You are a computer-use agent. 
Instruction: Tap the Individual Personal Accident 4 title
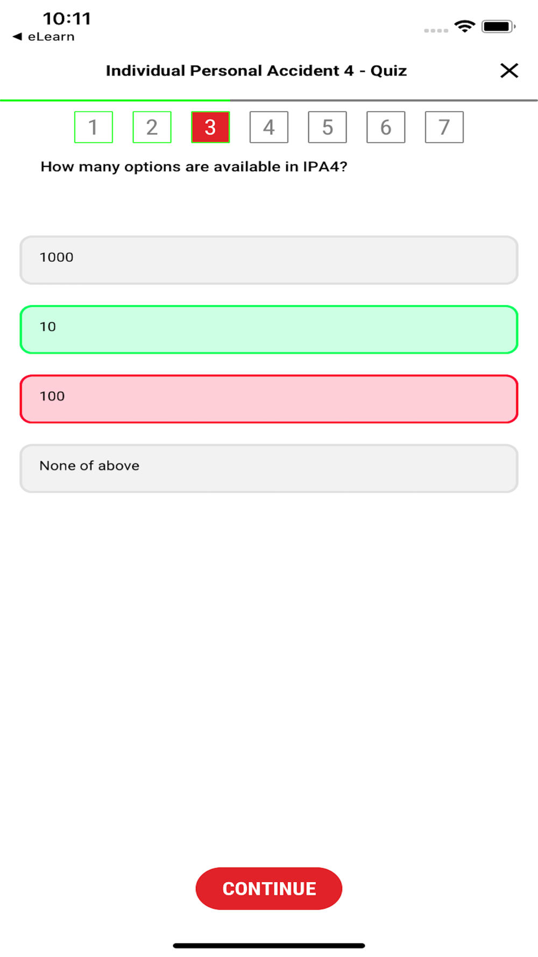tap(256, 71)
